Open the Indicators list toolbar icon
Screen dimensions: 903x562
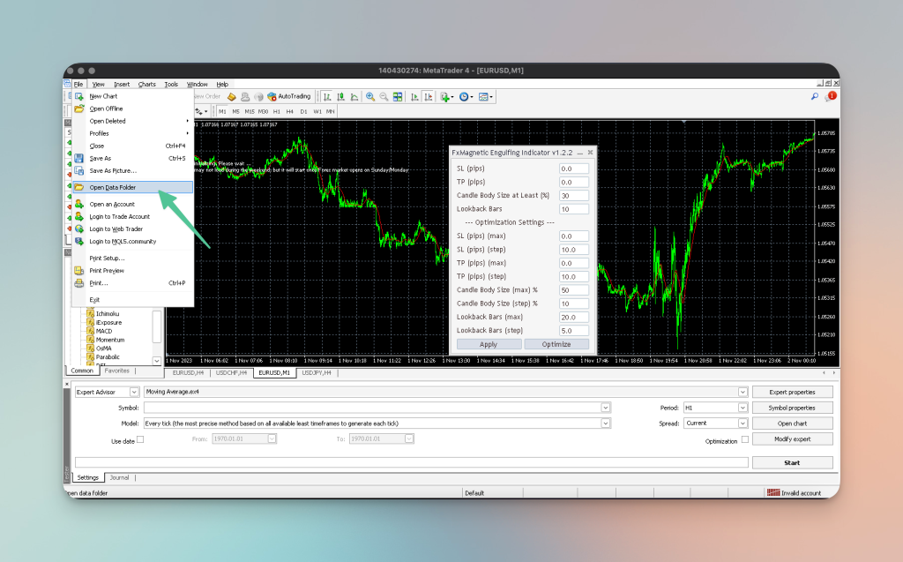(444, 97)
